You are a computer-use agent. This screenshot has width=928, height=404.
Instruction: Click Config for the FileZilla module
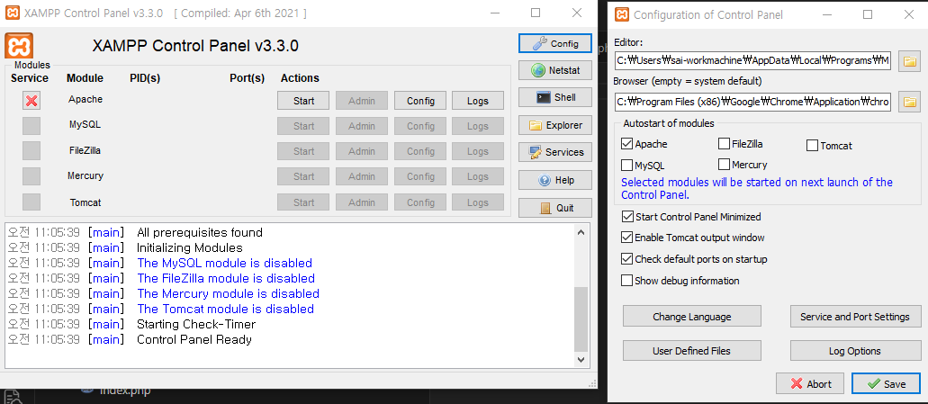click(421, 151)
